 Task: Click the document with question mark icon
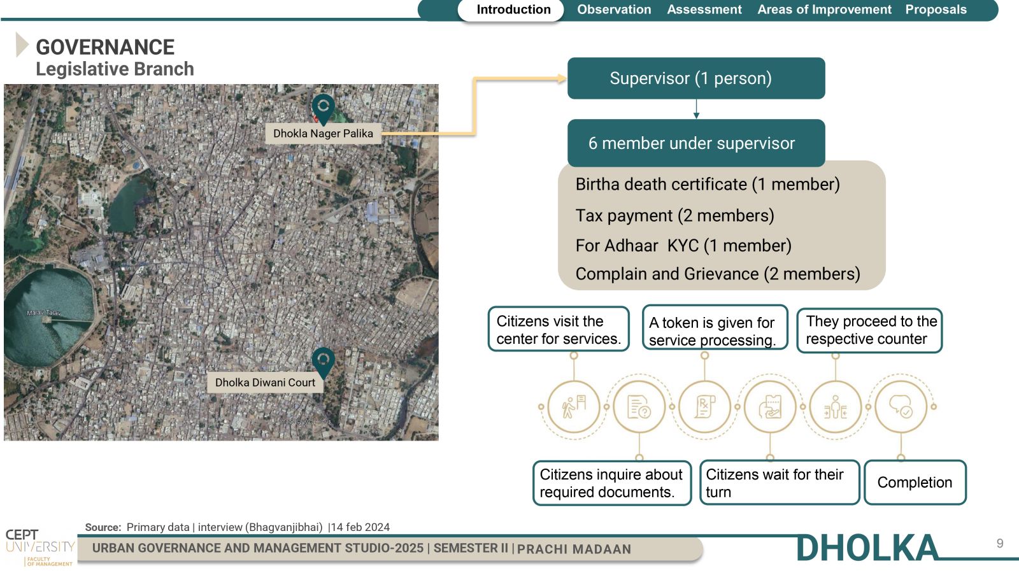click(x=639, y=406)
